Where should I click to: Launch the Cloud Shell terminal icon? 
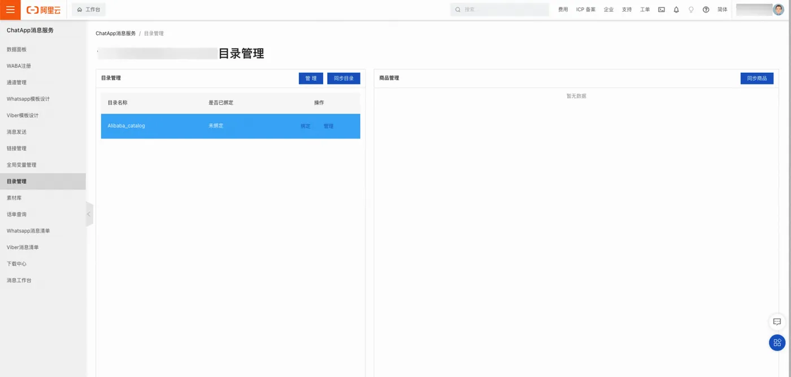click(662, 10)
